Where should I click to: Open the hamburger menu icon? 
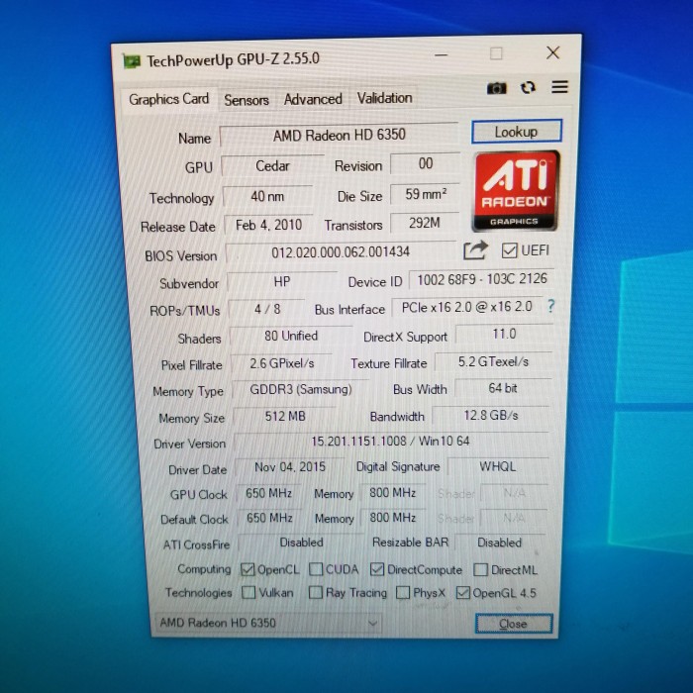559,87
